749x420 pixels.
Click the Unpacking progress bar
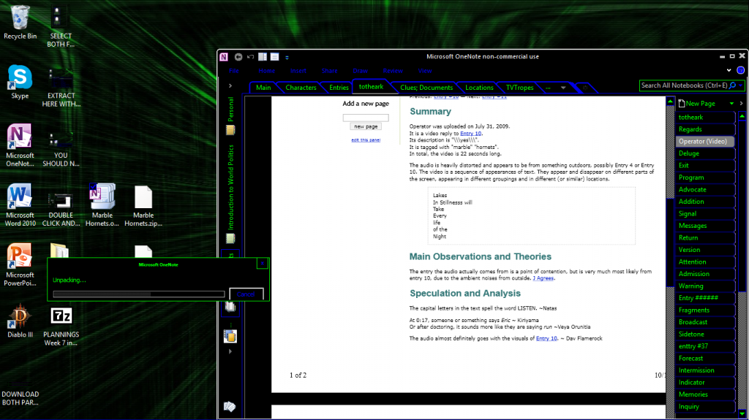coord(139,294)
